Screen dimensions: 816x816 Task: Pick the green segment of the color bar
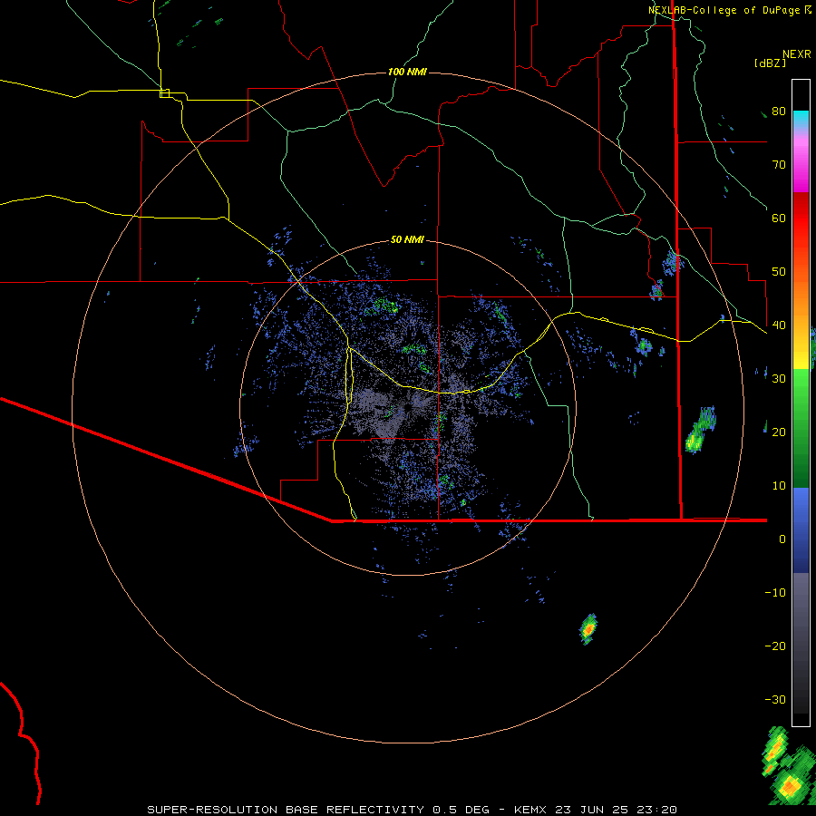(801, 428)
